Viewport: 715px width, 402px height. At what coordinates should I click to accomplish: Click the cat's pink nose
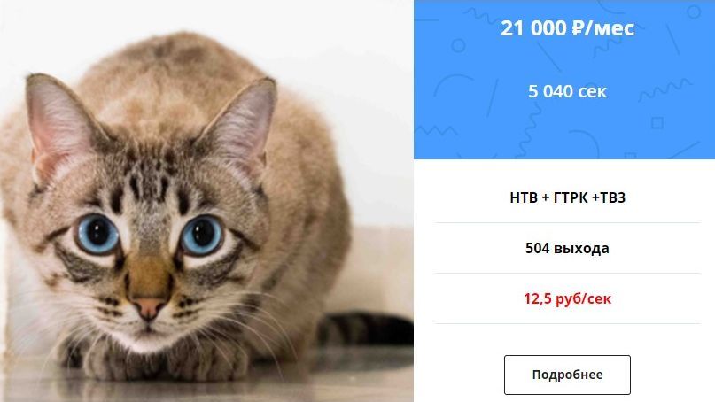149,308
